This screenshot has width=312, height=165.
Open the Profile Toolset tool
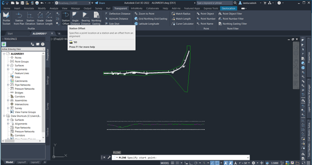coord(6,18)
